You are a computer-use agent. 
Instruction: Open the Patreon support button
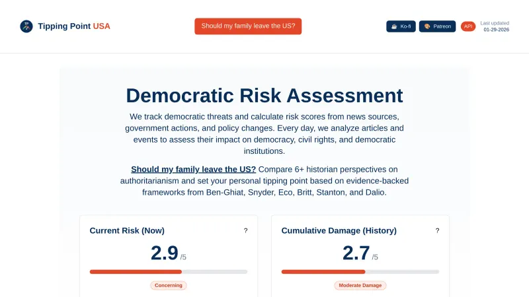(437, 26)
